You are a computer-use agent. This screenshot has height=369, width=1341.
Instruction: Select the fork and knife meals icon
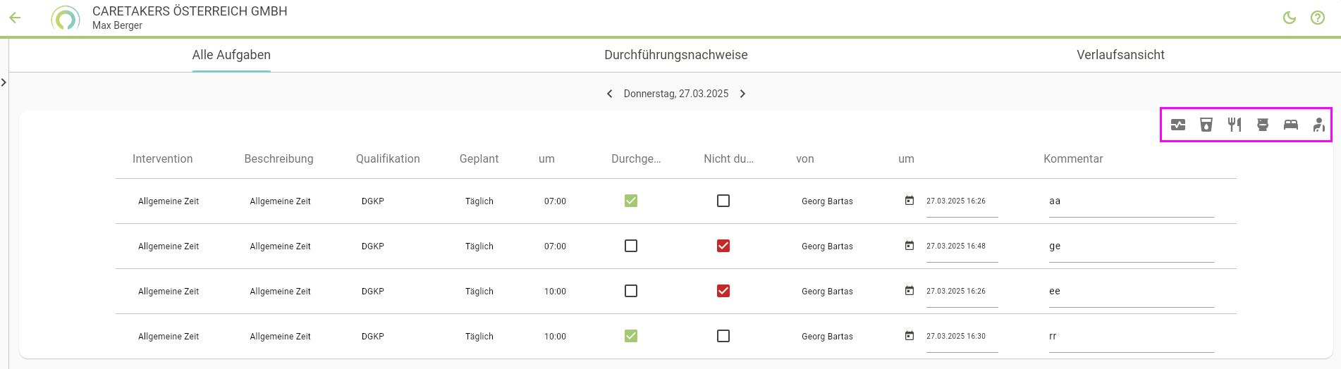pos(1235,125)
